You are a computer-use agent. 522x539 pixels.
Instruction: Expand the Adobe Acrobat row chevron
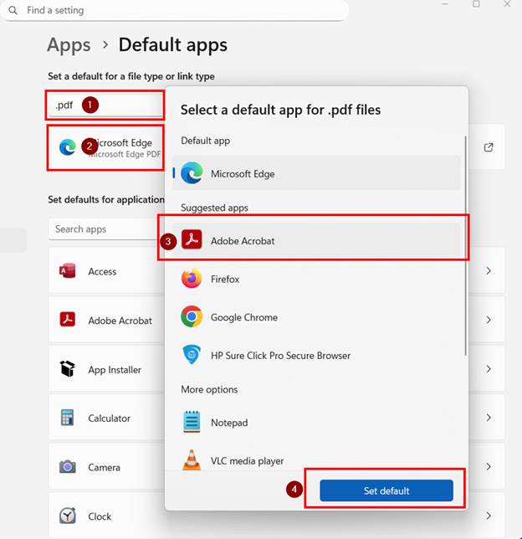(489, 320)
